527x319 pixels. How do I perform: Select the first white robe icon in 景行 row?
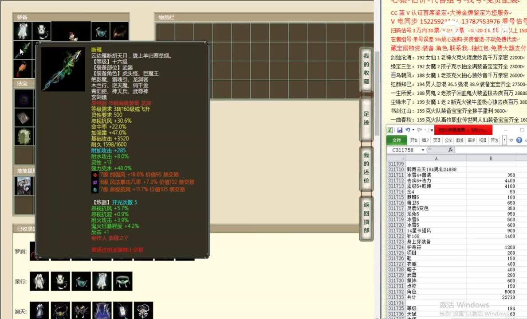pyautogui.click(x=39, y=281)
